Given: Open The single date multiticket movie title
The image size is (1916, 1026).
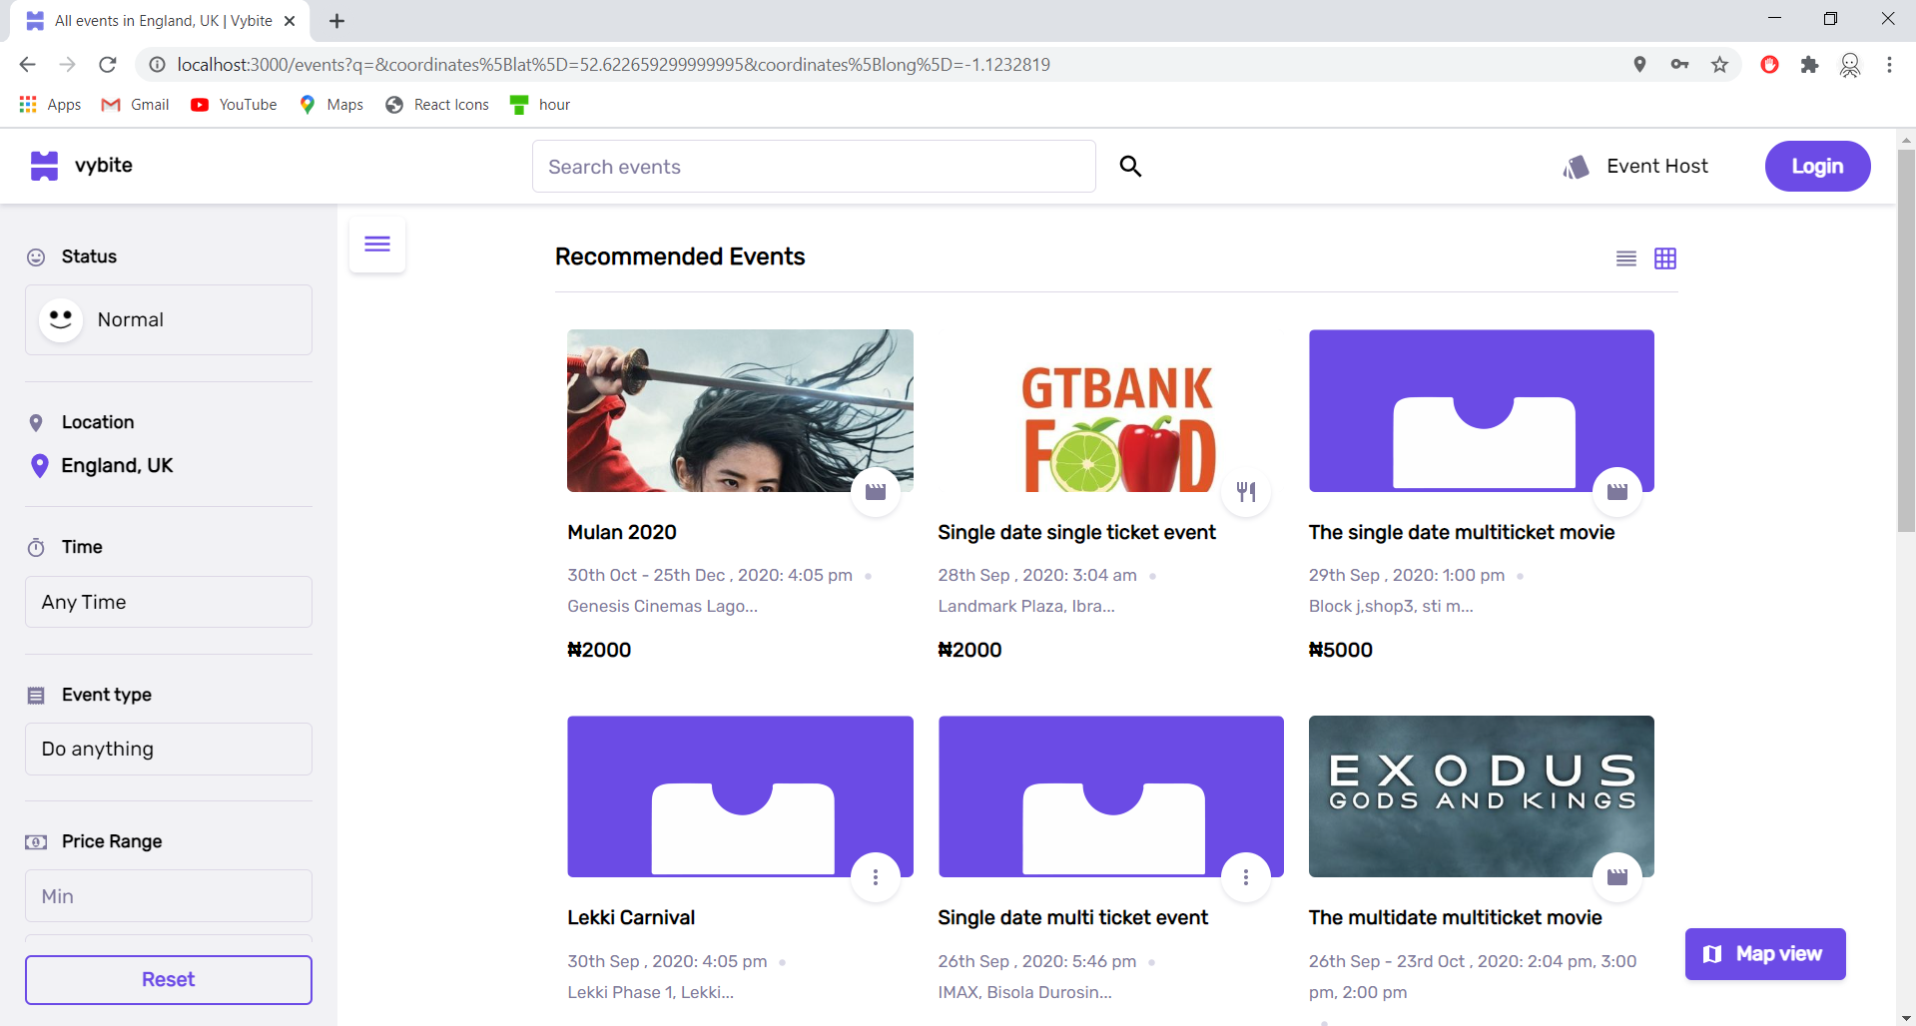Looking at the screenshot, I should (1462, 533).
